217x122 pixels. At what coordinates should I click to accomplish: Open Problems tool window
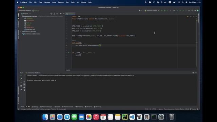(x=79, y=107)
